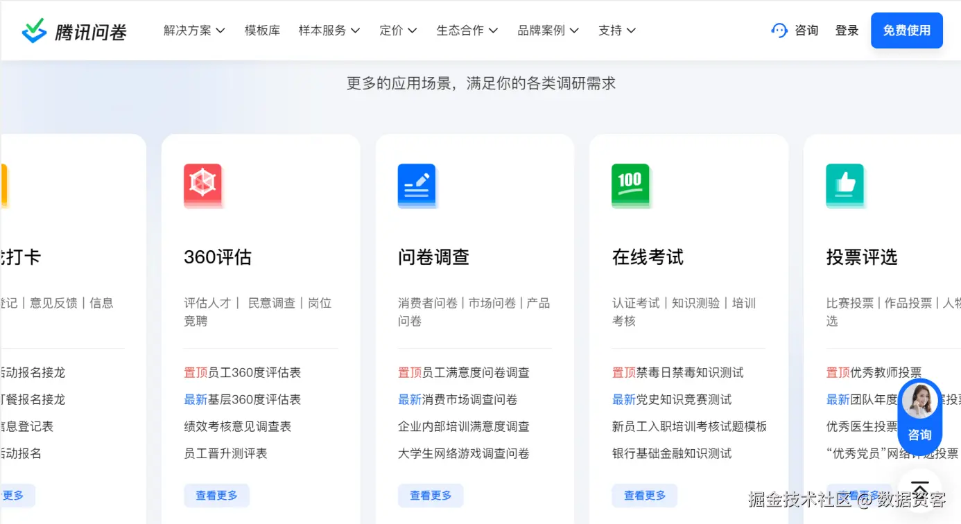Click 查看更多 under 在线考试 card
This screenshot has height=524, width=961.
tap(645, 496)
